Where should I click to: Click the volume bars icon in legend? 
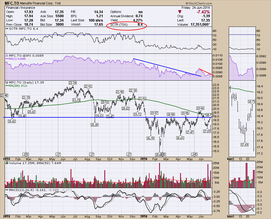(7, 163)
